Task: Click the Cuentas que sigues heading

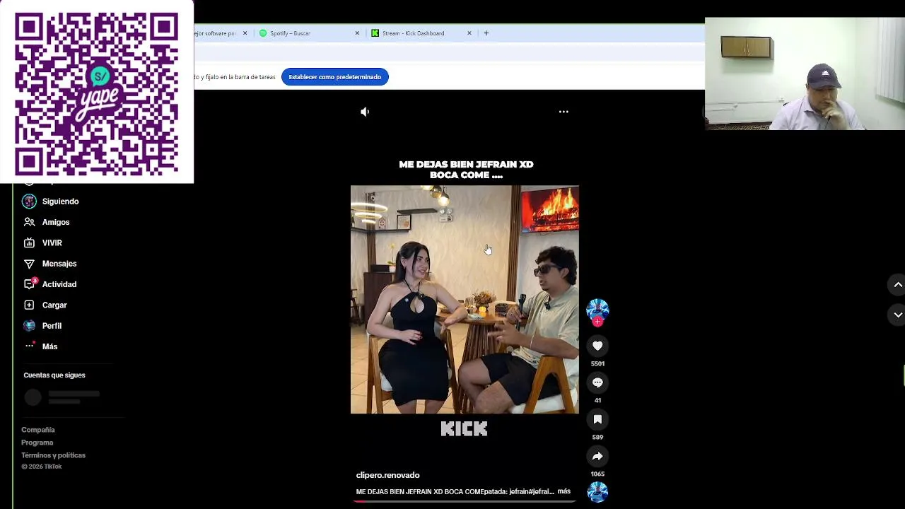Action: point(54,375)
